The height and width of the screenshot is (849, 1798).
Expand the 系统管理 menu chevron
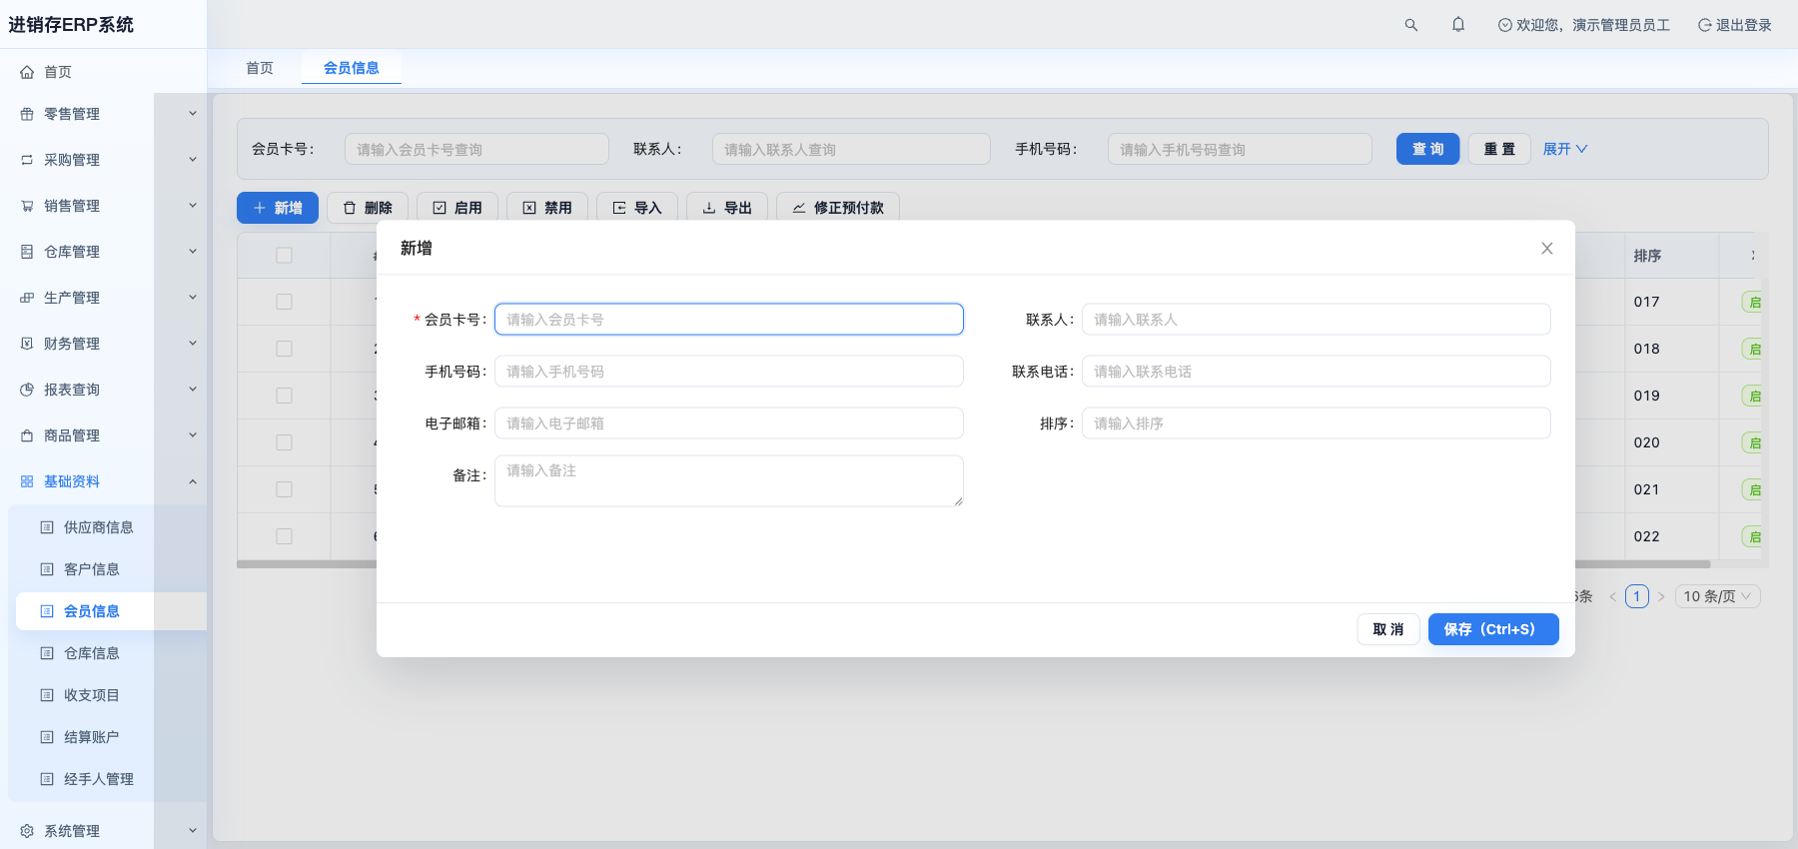tap(193, 831)
